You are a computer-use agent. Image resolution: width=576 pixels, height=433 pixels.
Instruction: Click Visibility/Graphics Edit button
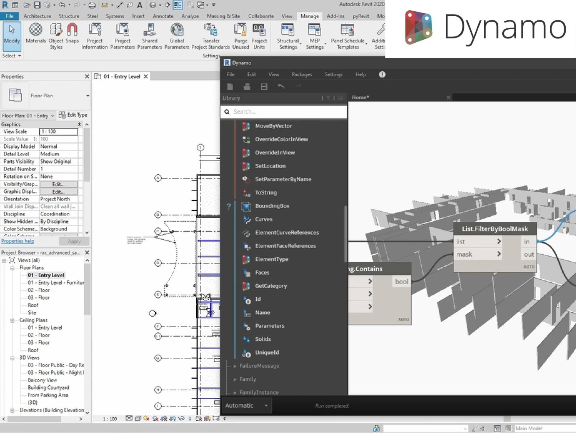tap(59, 184)
